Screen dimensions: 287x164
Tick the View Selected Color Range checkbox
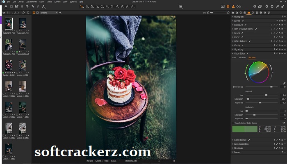pos(233,123)
